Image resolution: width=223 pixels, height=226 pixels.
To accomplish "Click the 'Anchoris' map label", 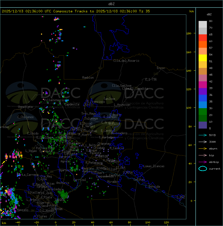I will pos(63,183).
